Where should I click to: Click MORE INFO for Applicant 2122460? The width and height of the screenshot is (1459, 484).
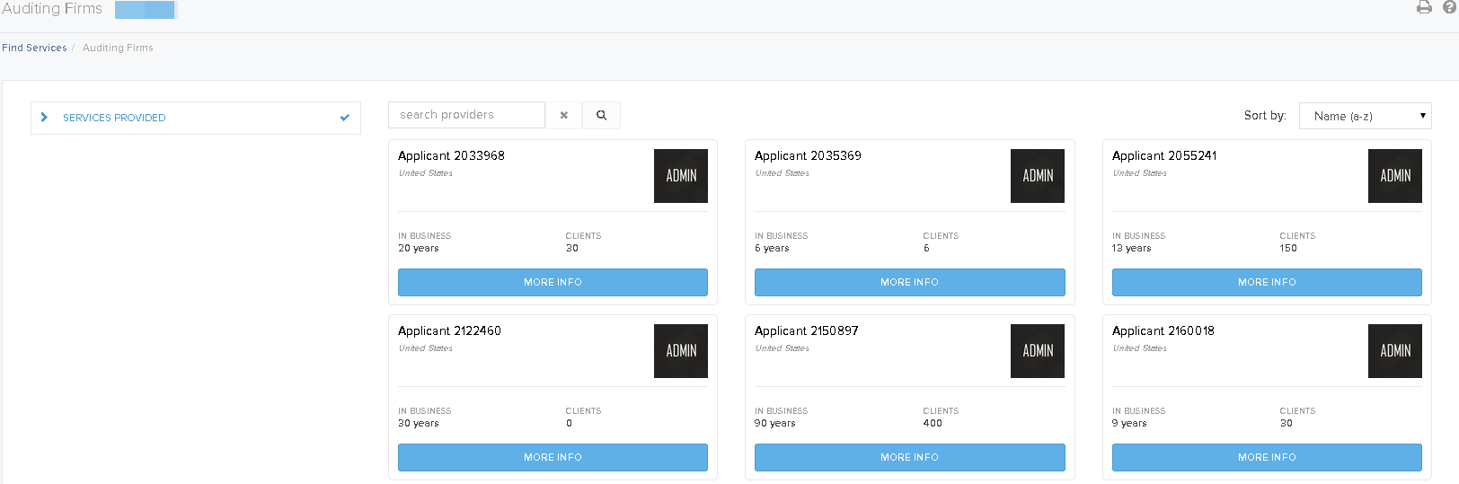553,457
